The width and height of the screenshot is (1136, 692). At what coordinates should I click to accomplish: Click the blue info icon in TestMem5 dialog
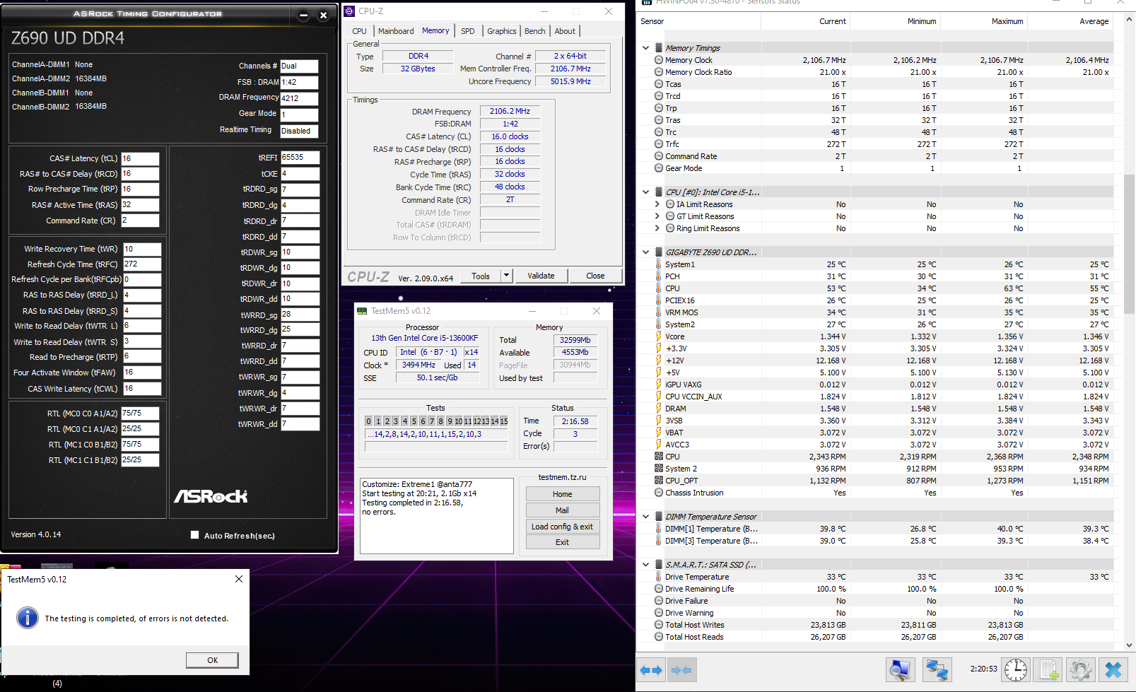[x=28, y=618]
